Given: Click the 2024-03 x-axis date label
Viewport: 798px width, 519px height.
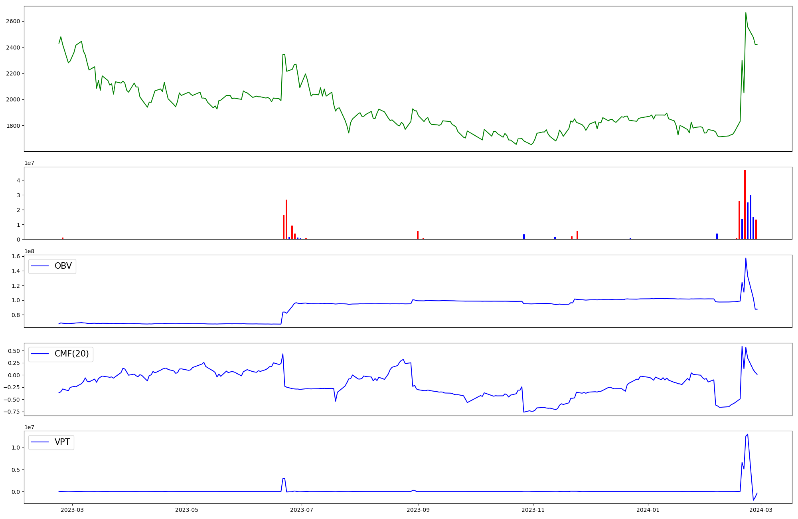Looking at the screenshot, I should pos(761,510).
